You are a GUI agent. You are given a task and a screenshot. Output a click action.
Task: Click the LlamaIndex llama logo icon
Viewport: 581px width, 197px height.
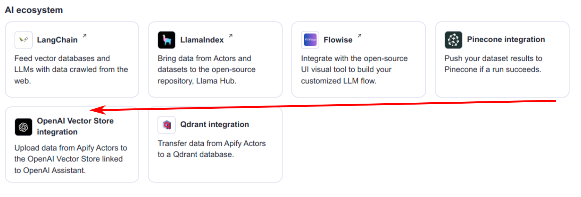[167, 40]
